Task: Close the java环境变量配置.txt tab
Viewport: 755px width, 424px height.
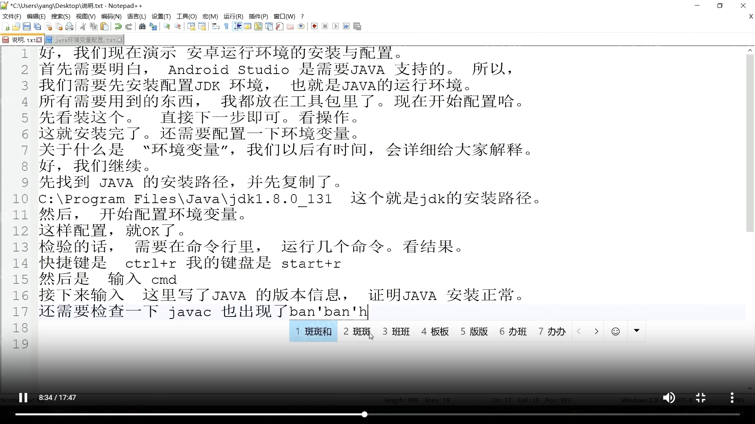Action: pos(120,40)
